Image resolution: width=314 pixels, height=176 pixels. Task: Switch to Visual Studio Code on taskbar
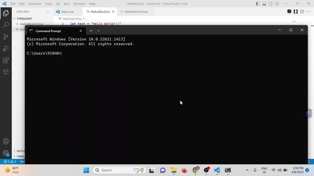(x=217, y=170)
